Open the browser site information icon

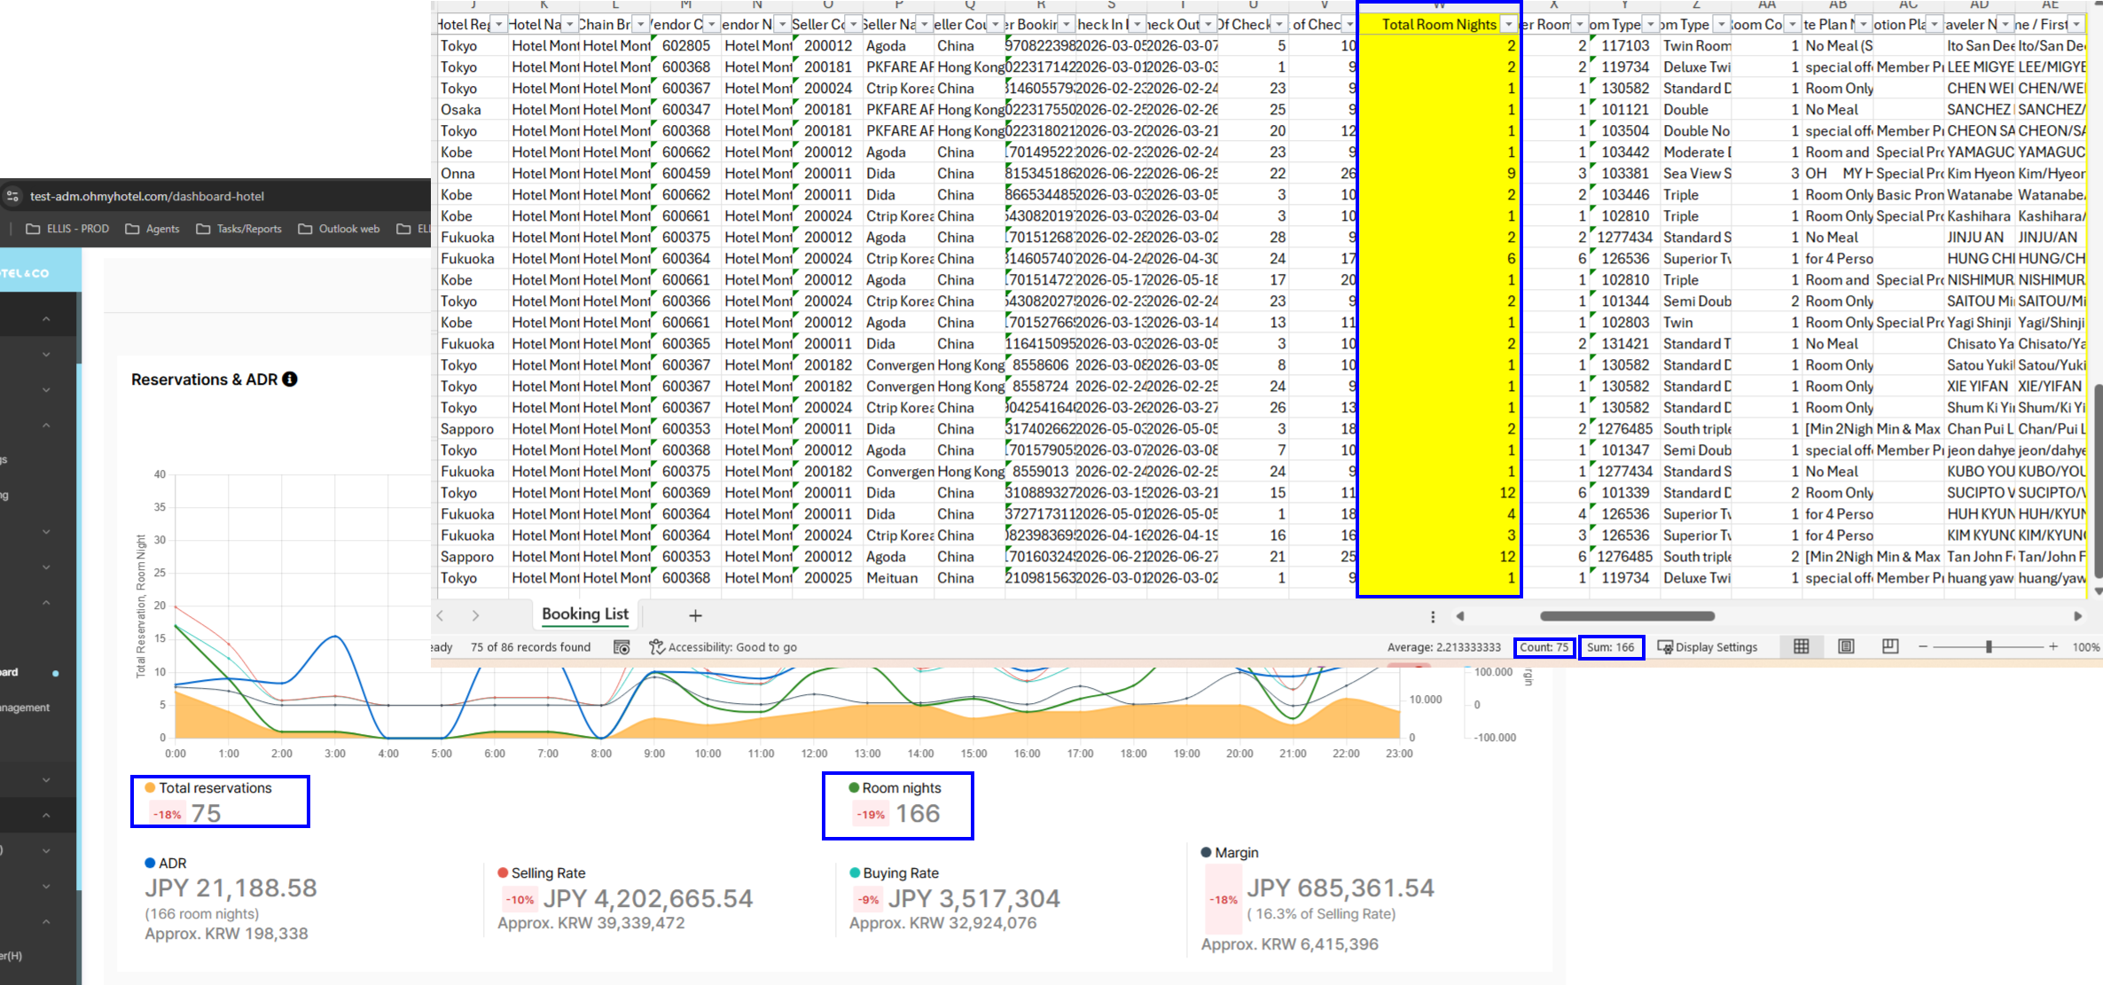point(12,196)
